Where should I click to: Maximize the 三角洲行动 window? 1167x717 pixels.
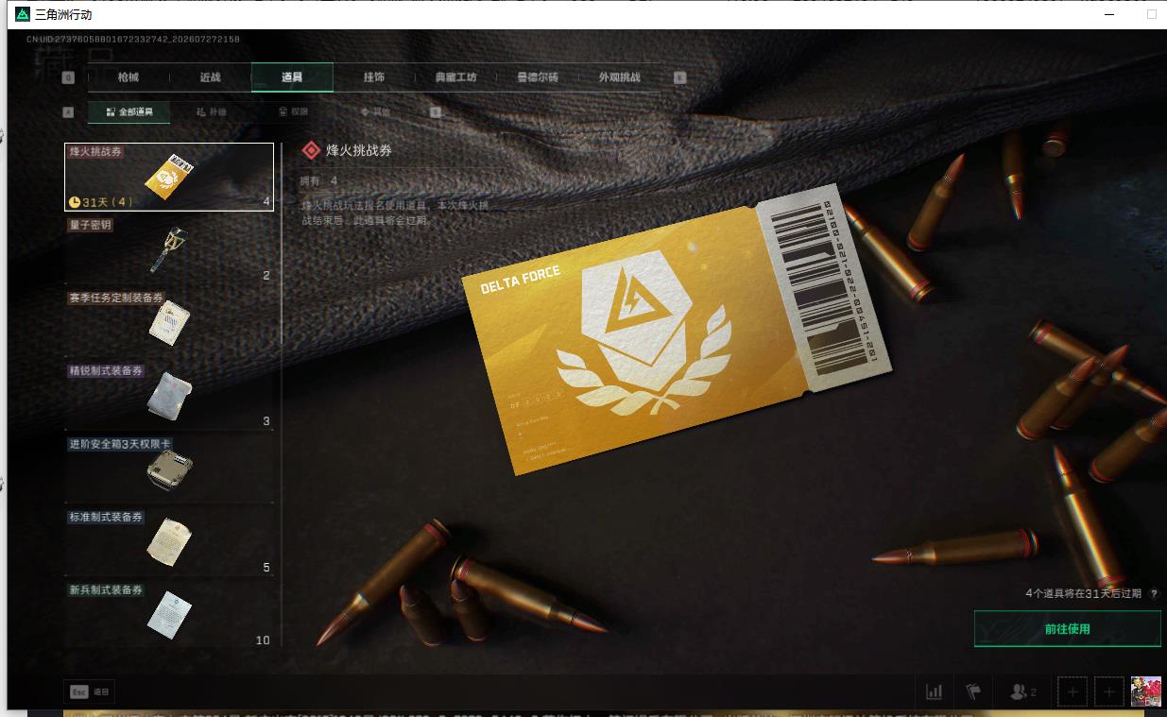click(x=1151, y=14)
